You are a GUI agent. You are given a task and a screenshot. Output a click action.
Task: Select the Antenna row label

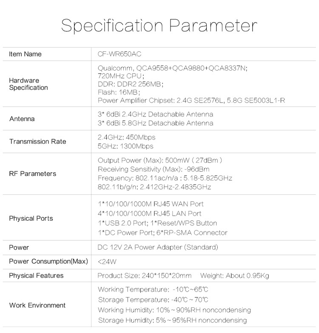pyautogui.click(x=22, y=119)
